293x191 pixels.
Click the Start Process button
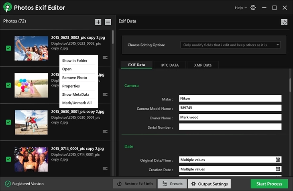pyautogui.click(x=269, y=184)
